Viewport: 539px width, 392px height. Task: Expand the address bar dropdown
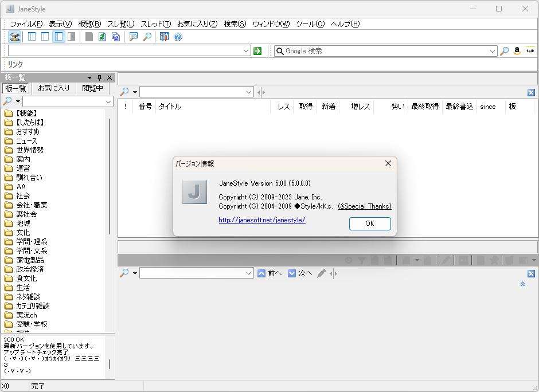246,51
